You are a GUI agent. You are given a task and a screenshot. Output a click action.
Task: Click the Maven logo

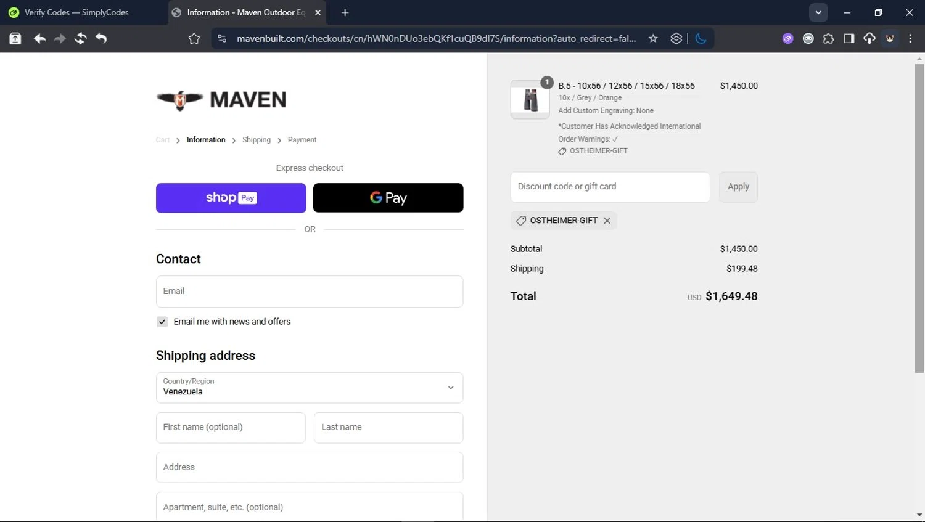(221, 99)
